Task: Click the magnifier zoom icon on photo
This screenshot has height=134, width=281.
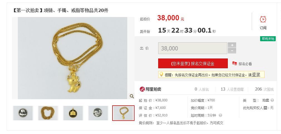Action: [x=132, y=96]
